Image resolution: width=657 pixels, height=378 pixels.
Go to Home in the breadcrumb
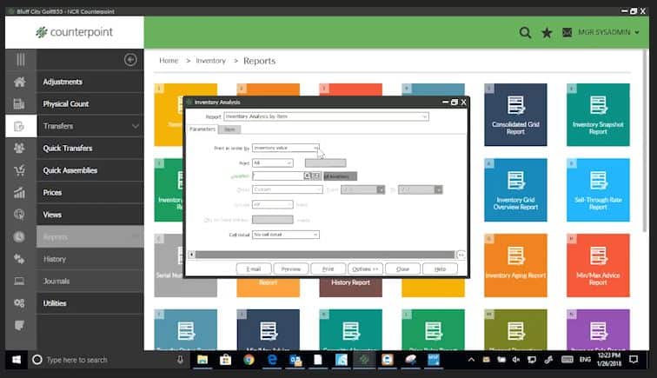click(169, 61)
